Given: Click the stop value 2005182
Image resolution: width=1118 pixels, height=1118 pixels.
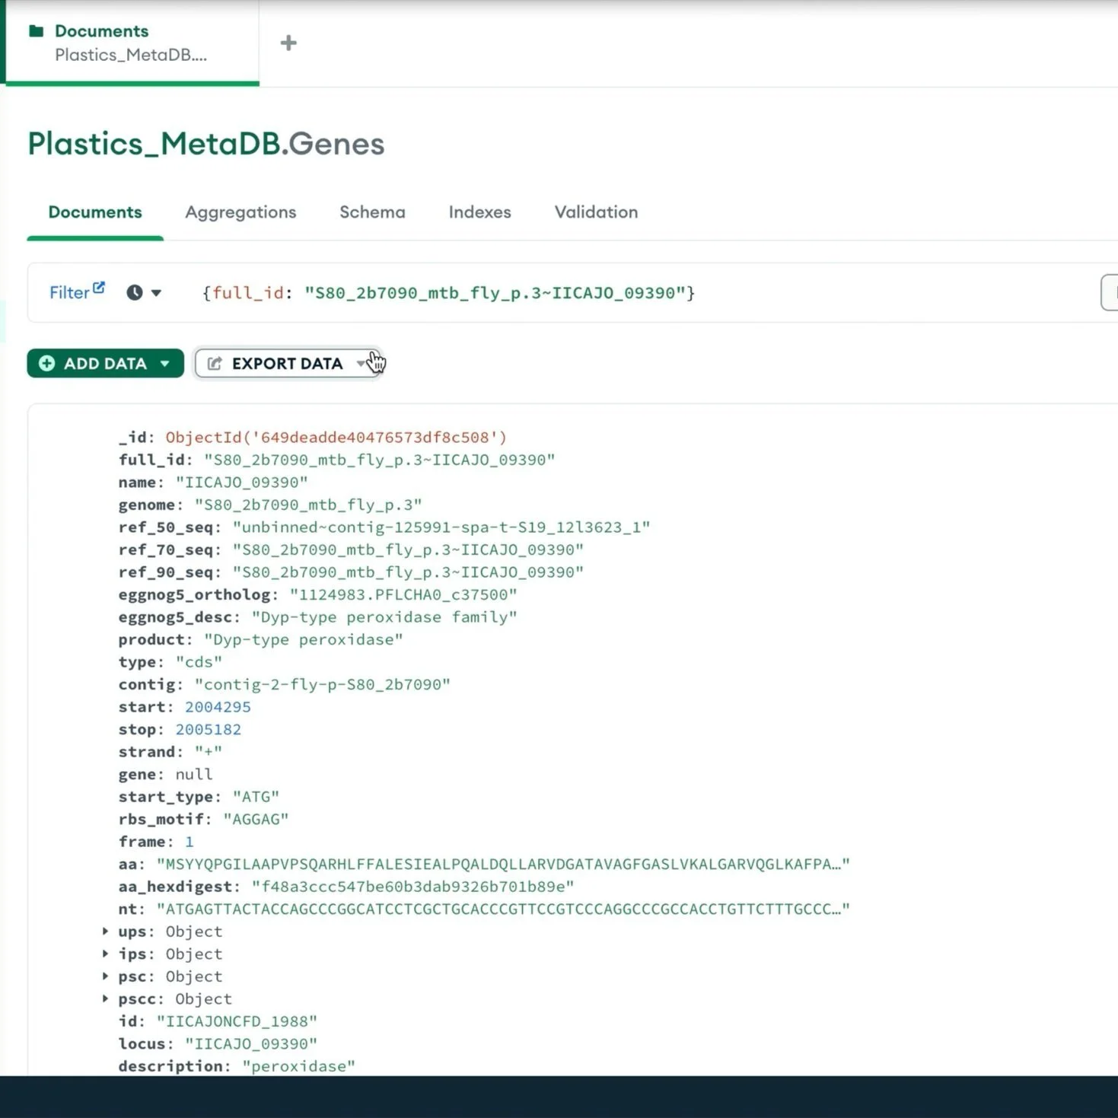Looking at the screenshot, I should pos(209,729).
